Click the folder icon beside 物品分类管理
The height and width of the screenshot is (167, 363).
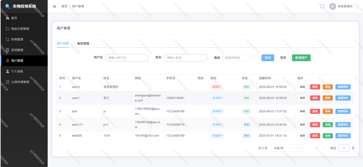7,29
